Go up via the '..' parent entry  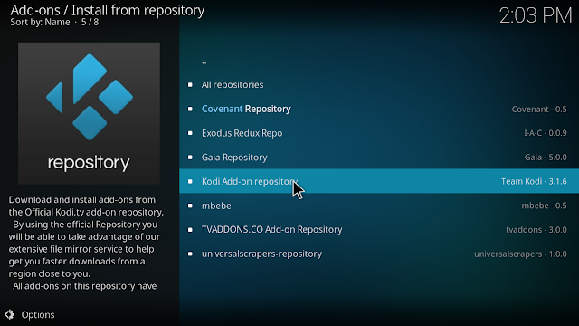click(x=379, y=61)
